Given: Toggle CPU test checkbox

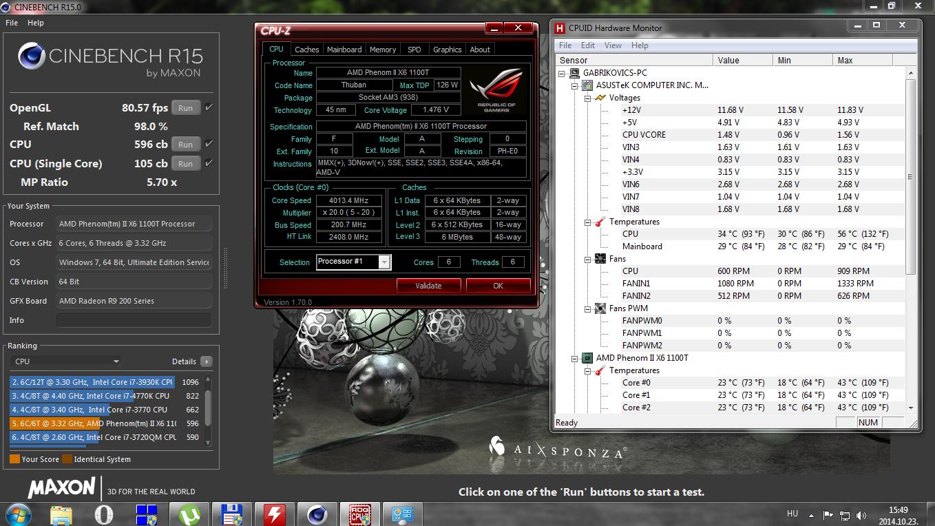Looking at the screenshot, I should 209,144.
